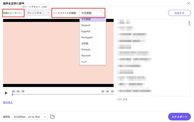Click the playhead marker on timeline
The height and width of the screenshot is (122, 194).
click(x=12, y=94)
